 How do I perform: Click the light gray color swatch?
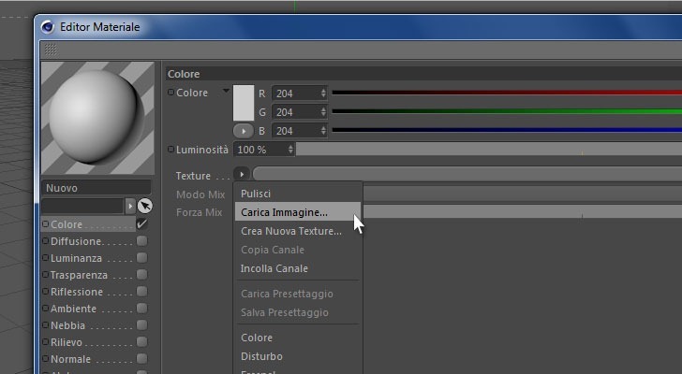[x=244, y=103]
